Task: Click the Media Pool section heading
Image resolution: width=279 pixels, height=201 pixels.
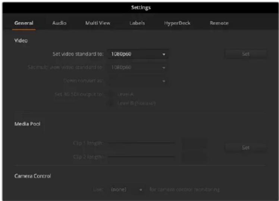Action: [x=27, y=124]
